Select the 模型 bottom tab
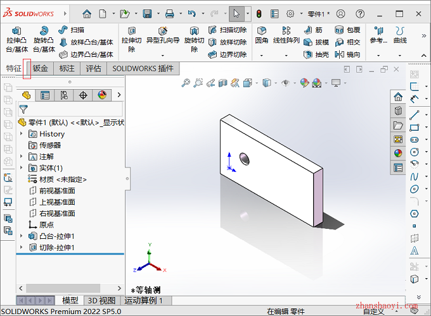The height and width of the screenshot is (316, 431). (70, 301)
